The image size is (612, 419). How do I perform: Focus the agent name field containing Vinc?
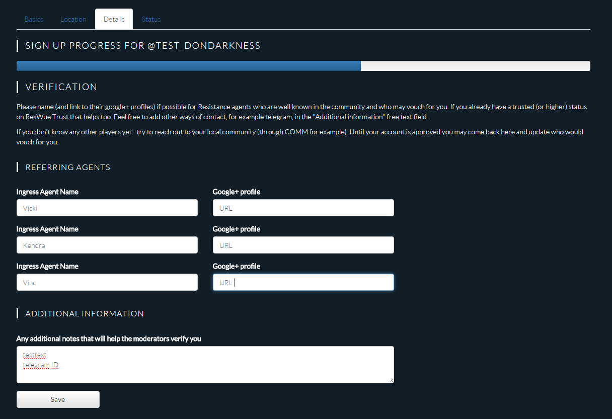pyautogui.click(x=107, y=282)
